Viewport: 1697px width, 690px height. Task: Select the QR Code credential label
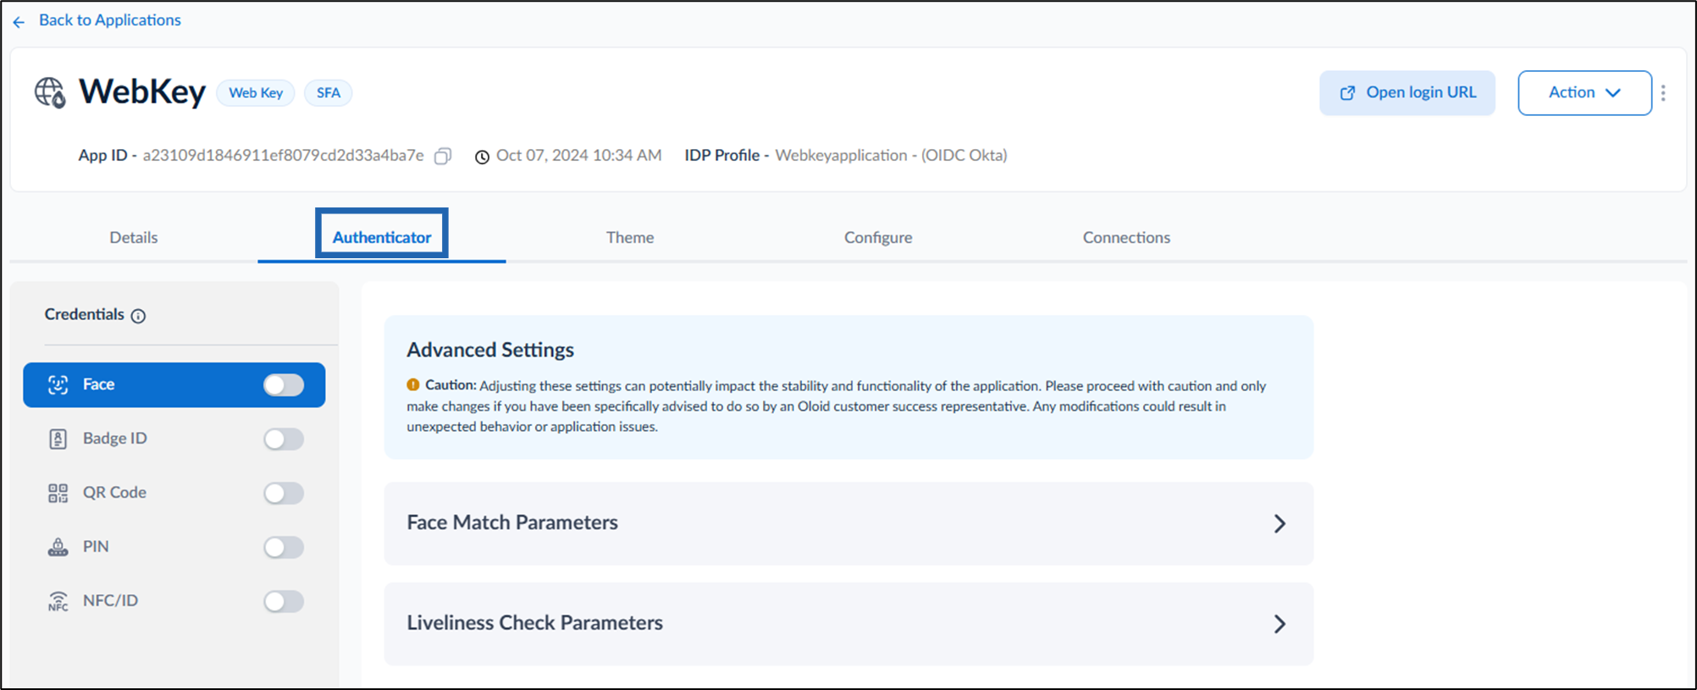[x=114, y=493]
